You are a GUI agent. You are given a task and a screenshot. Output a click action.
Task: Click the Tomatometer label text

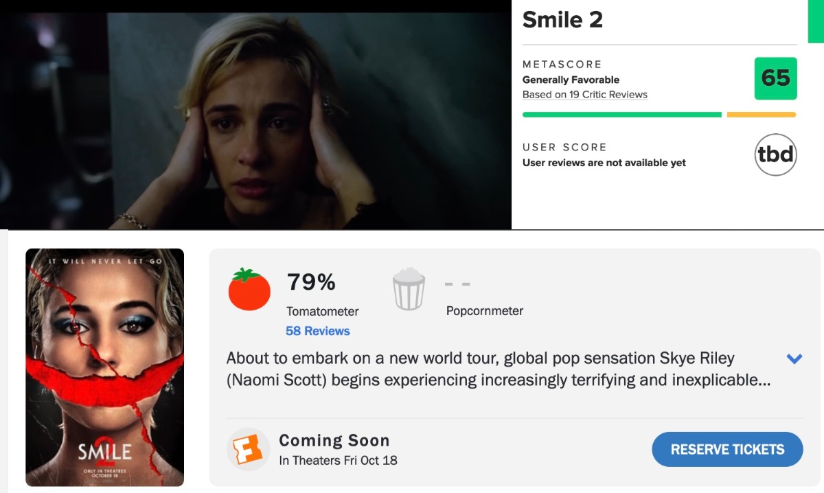(322, 311)
